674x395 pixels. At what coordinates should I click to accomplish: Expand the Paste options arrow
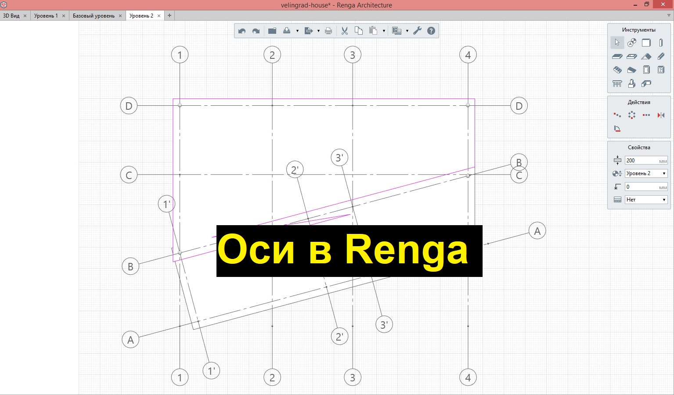click(384, 31)
